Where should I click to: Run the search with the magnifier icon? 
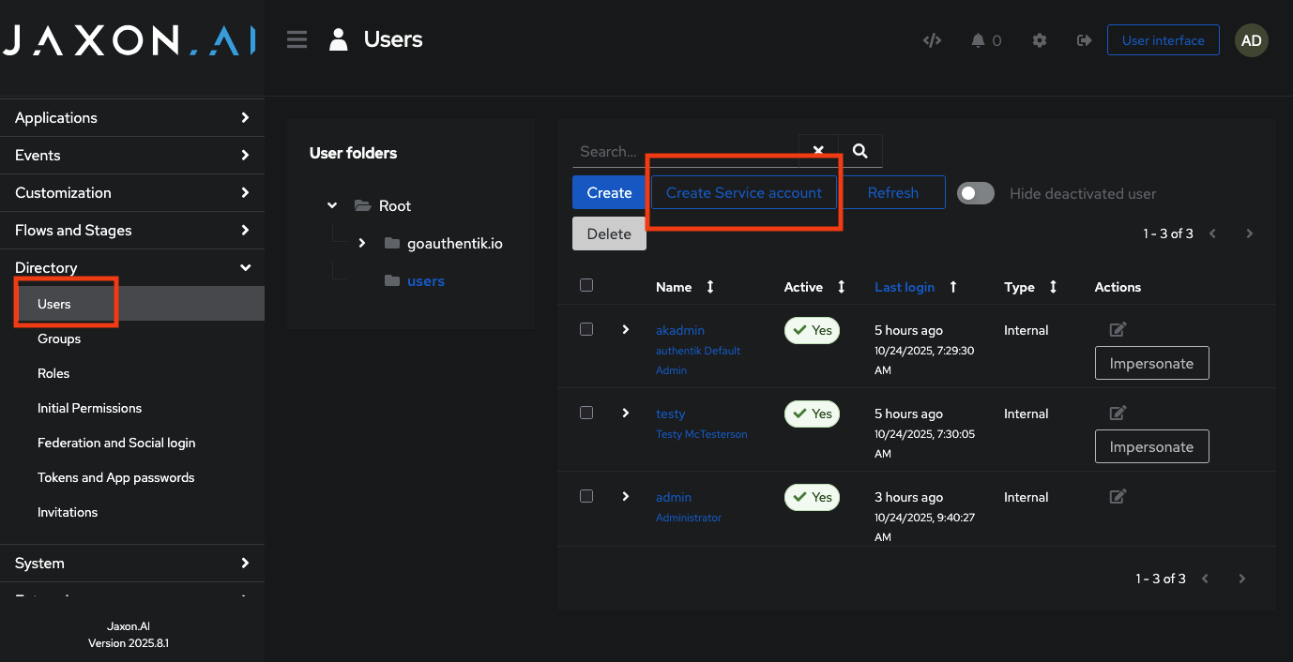(859, 150)
